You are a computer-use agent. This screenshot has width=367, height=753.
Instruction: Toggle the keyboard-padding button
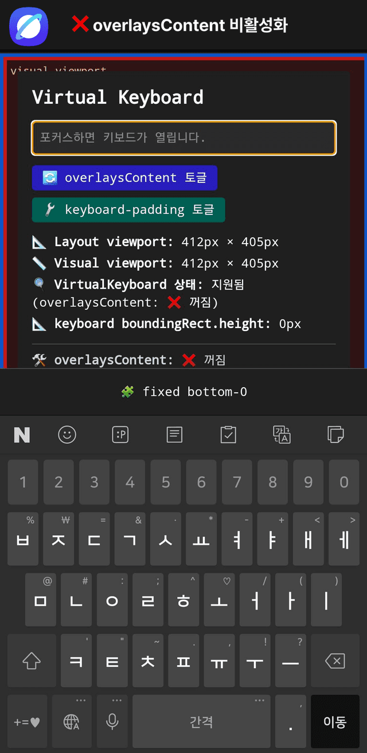point(128,210)
